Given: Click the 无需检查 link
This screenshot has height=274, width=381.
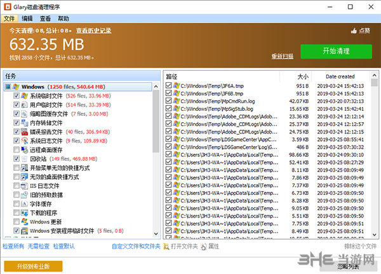Looking at the screenshot, I should [38, 246].
